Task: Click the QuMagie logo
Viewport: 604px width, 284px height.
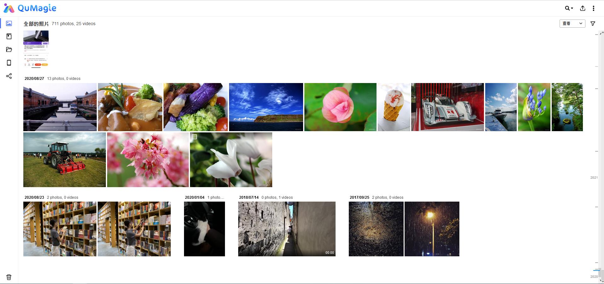Action: coord(30,8)
